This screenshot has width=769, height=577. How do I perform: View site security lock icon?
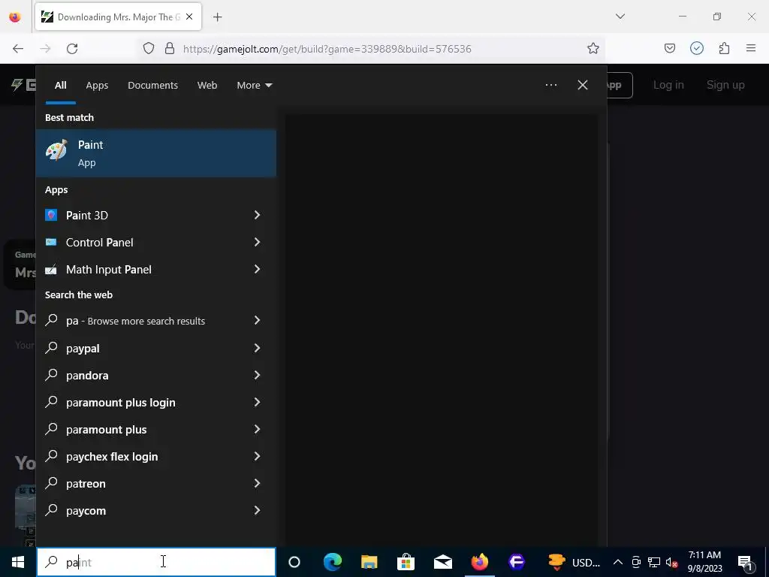pos(170,48)
